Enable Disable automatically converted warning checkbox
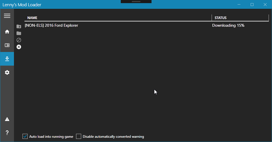This screenshot has height=142, width=272. (79, 137)
